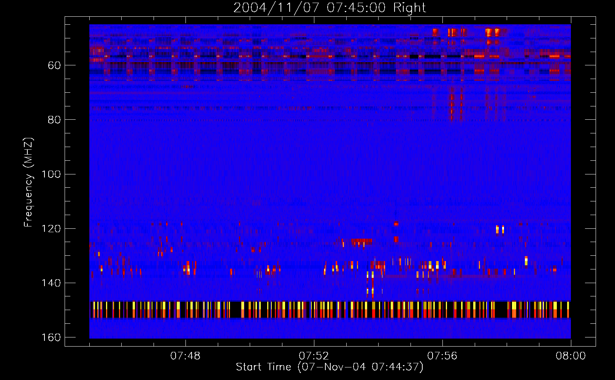Click the 07:56 time tick label
Image resolution: width=615 pixels, height=380 pixels.
pos(442,356)
